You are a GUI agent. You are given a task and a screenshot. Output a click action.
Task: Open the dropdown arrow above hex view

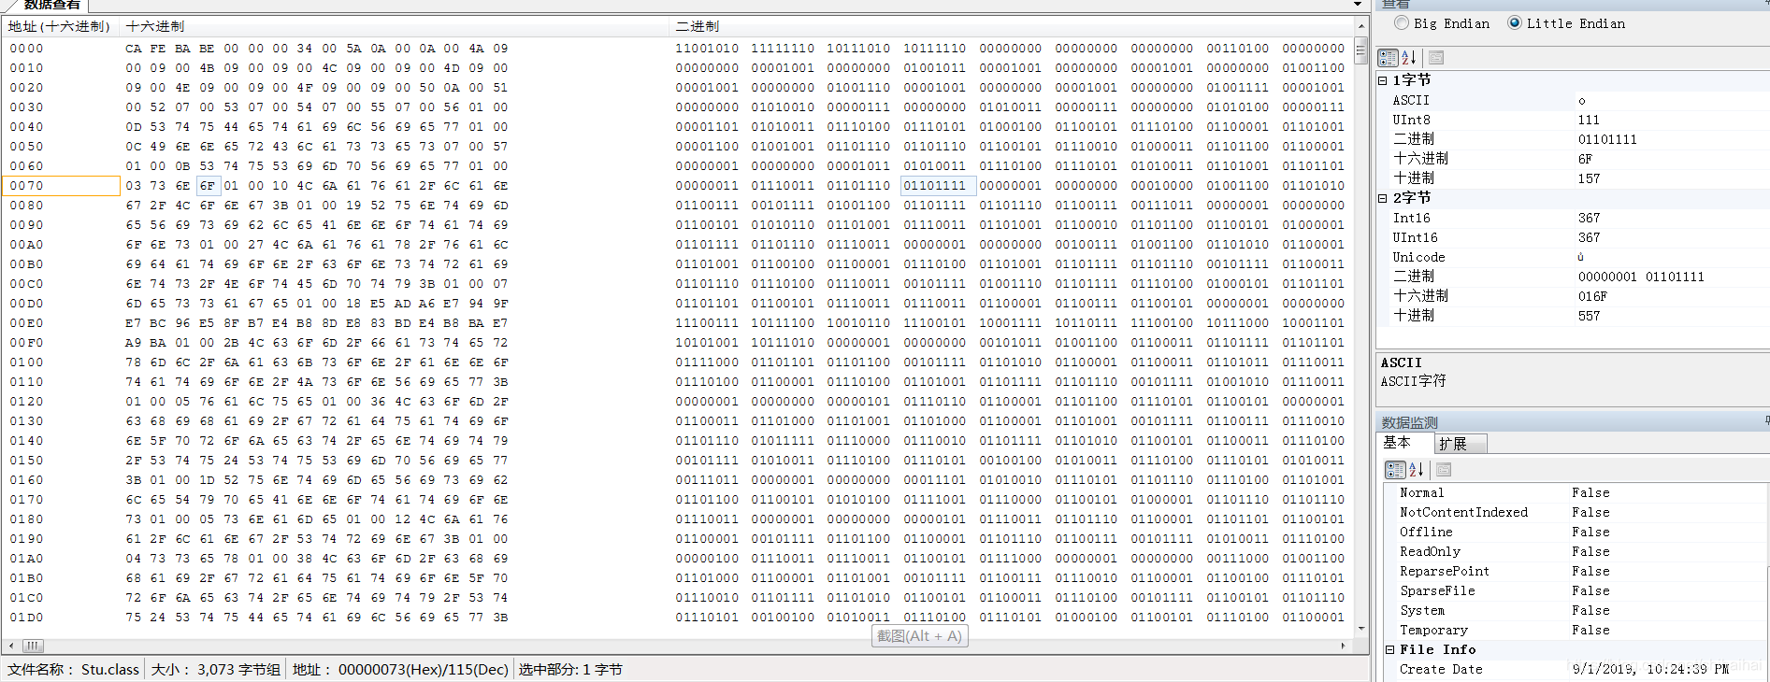[x=1358, y=5]
